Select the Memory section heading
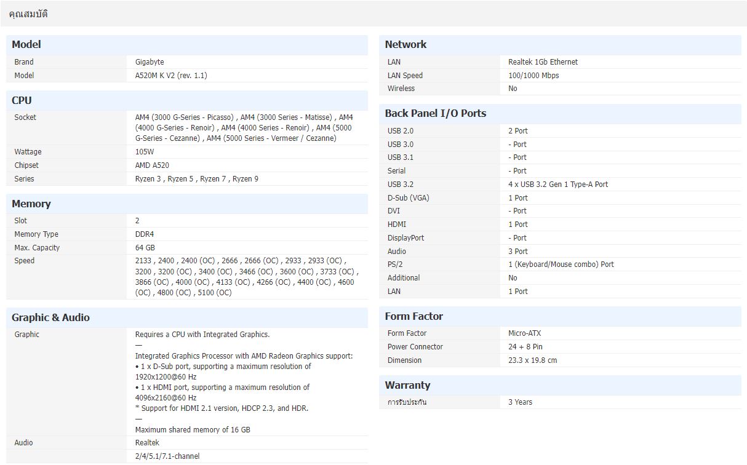Viewport: 747px width, 465px height. (31, 204)
